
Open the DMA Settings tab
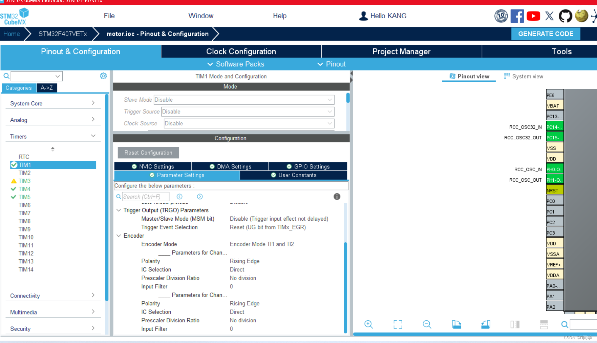(230, 166)
